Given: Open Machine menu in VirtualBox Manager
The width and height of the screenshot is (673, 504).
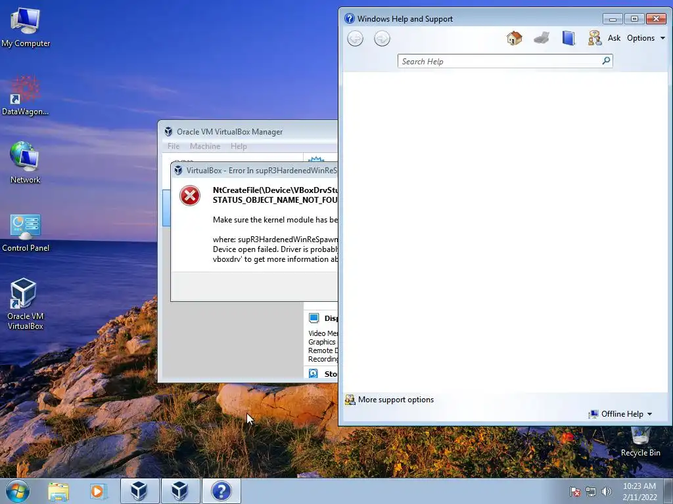Looking at the screenshot, I should coord(205,146).
